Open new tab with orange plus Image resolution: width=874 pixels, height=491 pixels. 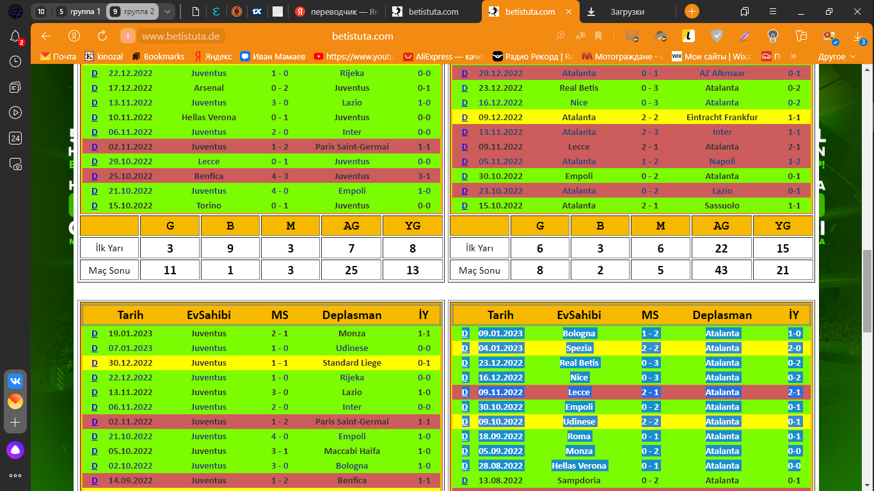[692, 12]
